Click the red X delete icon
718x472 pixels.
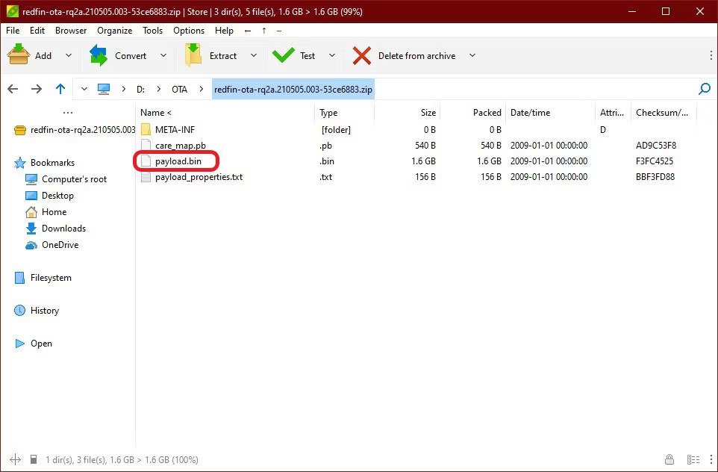(362, 56)
